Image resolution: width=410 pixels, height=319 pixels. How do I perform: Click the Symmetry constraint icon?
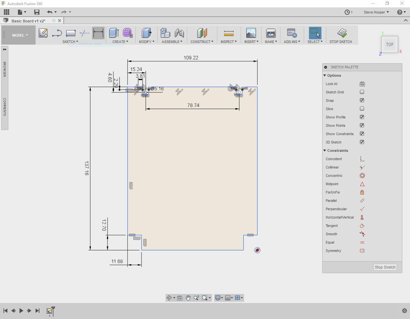pyautogui.click(x=362, y=251)
